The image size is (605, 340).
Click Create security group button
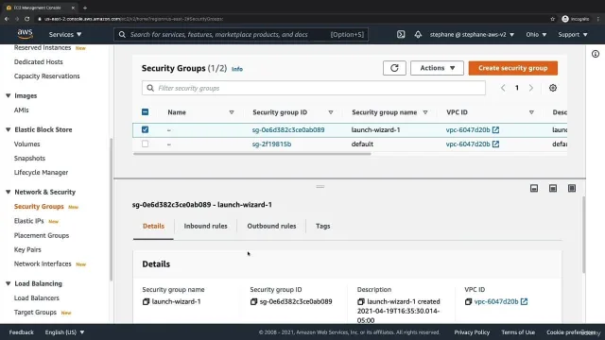(512, 68)
